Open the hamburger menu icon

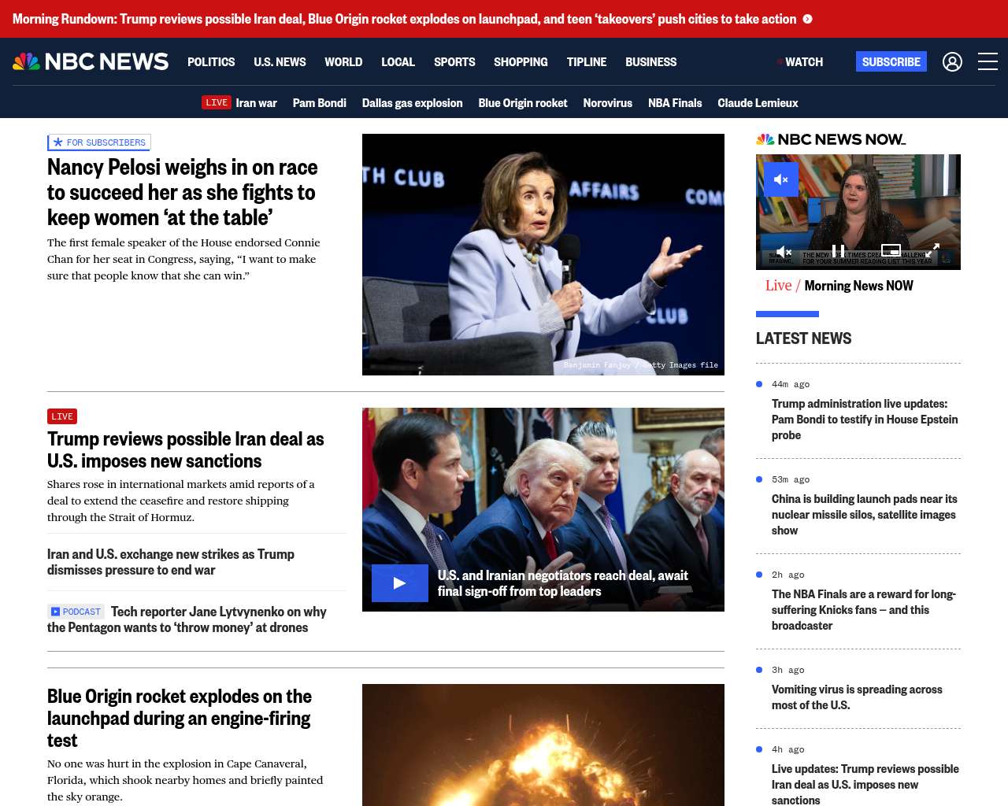988,61
